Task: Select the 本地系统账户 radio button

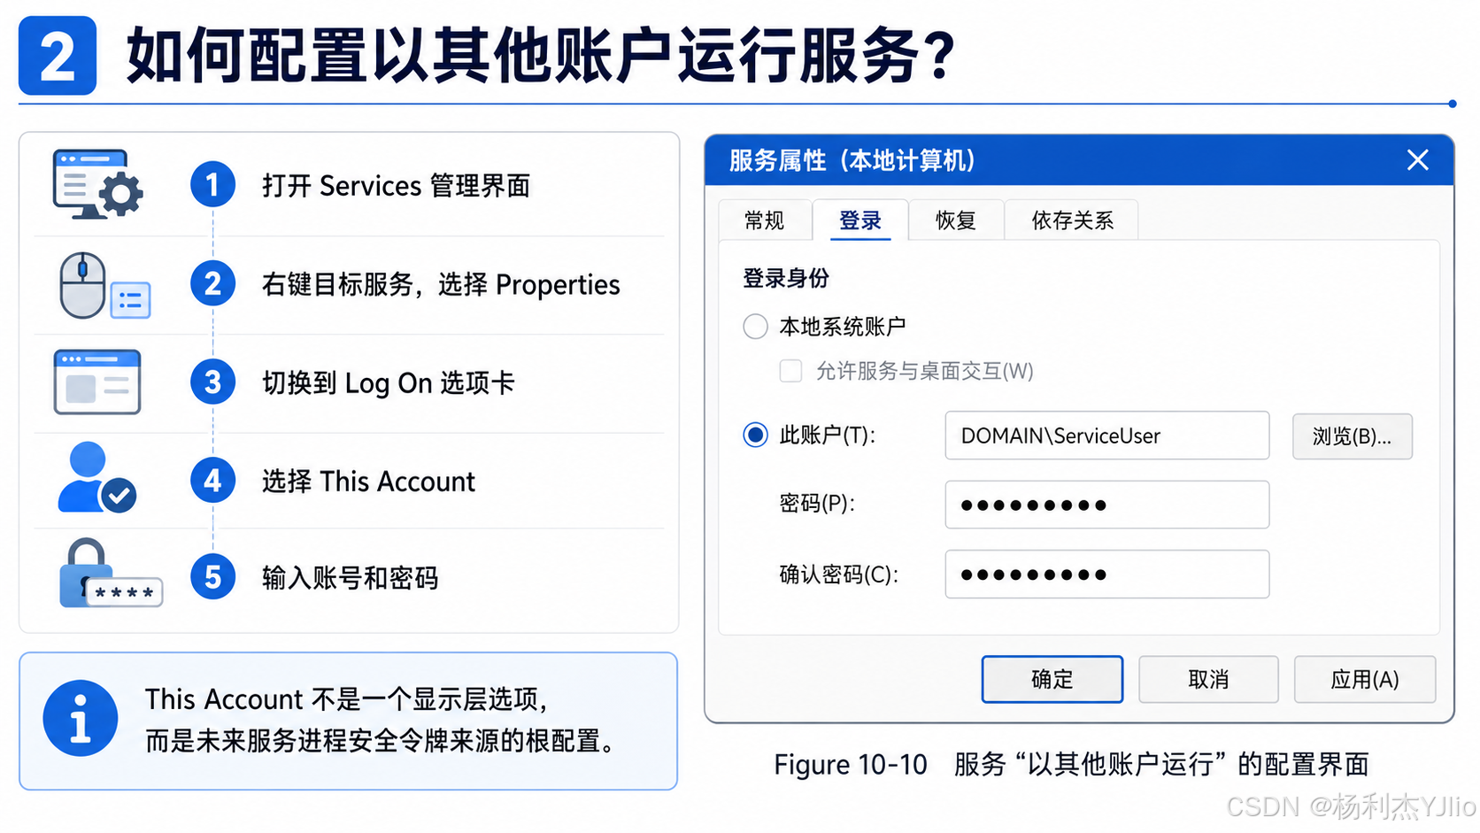Action: pyautogui.click(x=755, y=327)
